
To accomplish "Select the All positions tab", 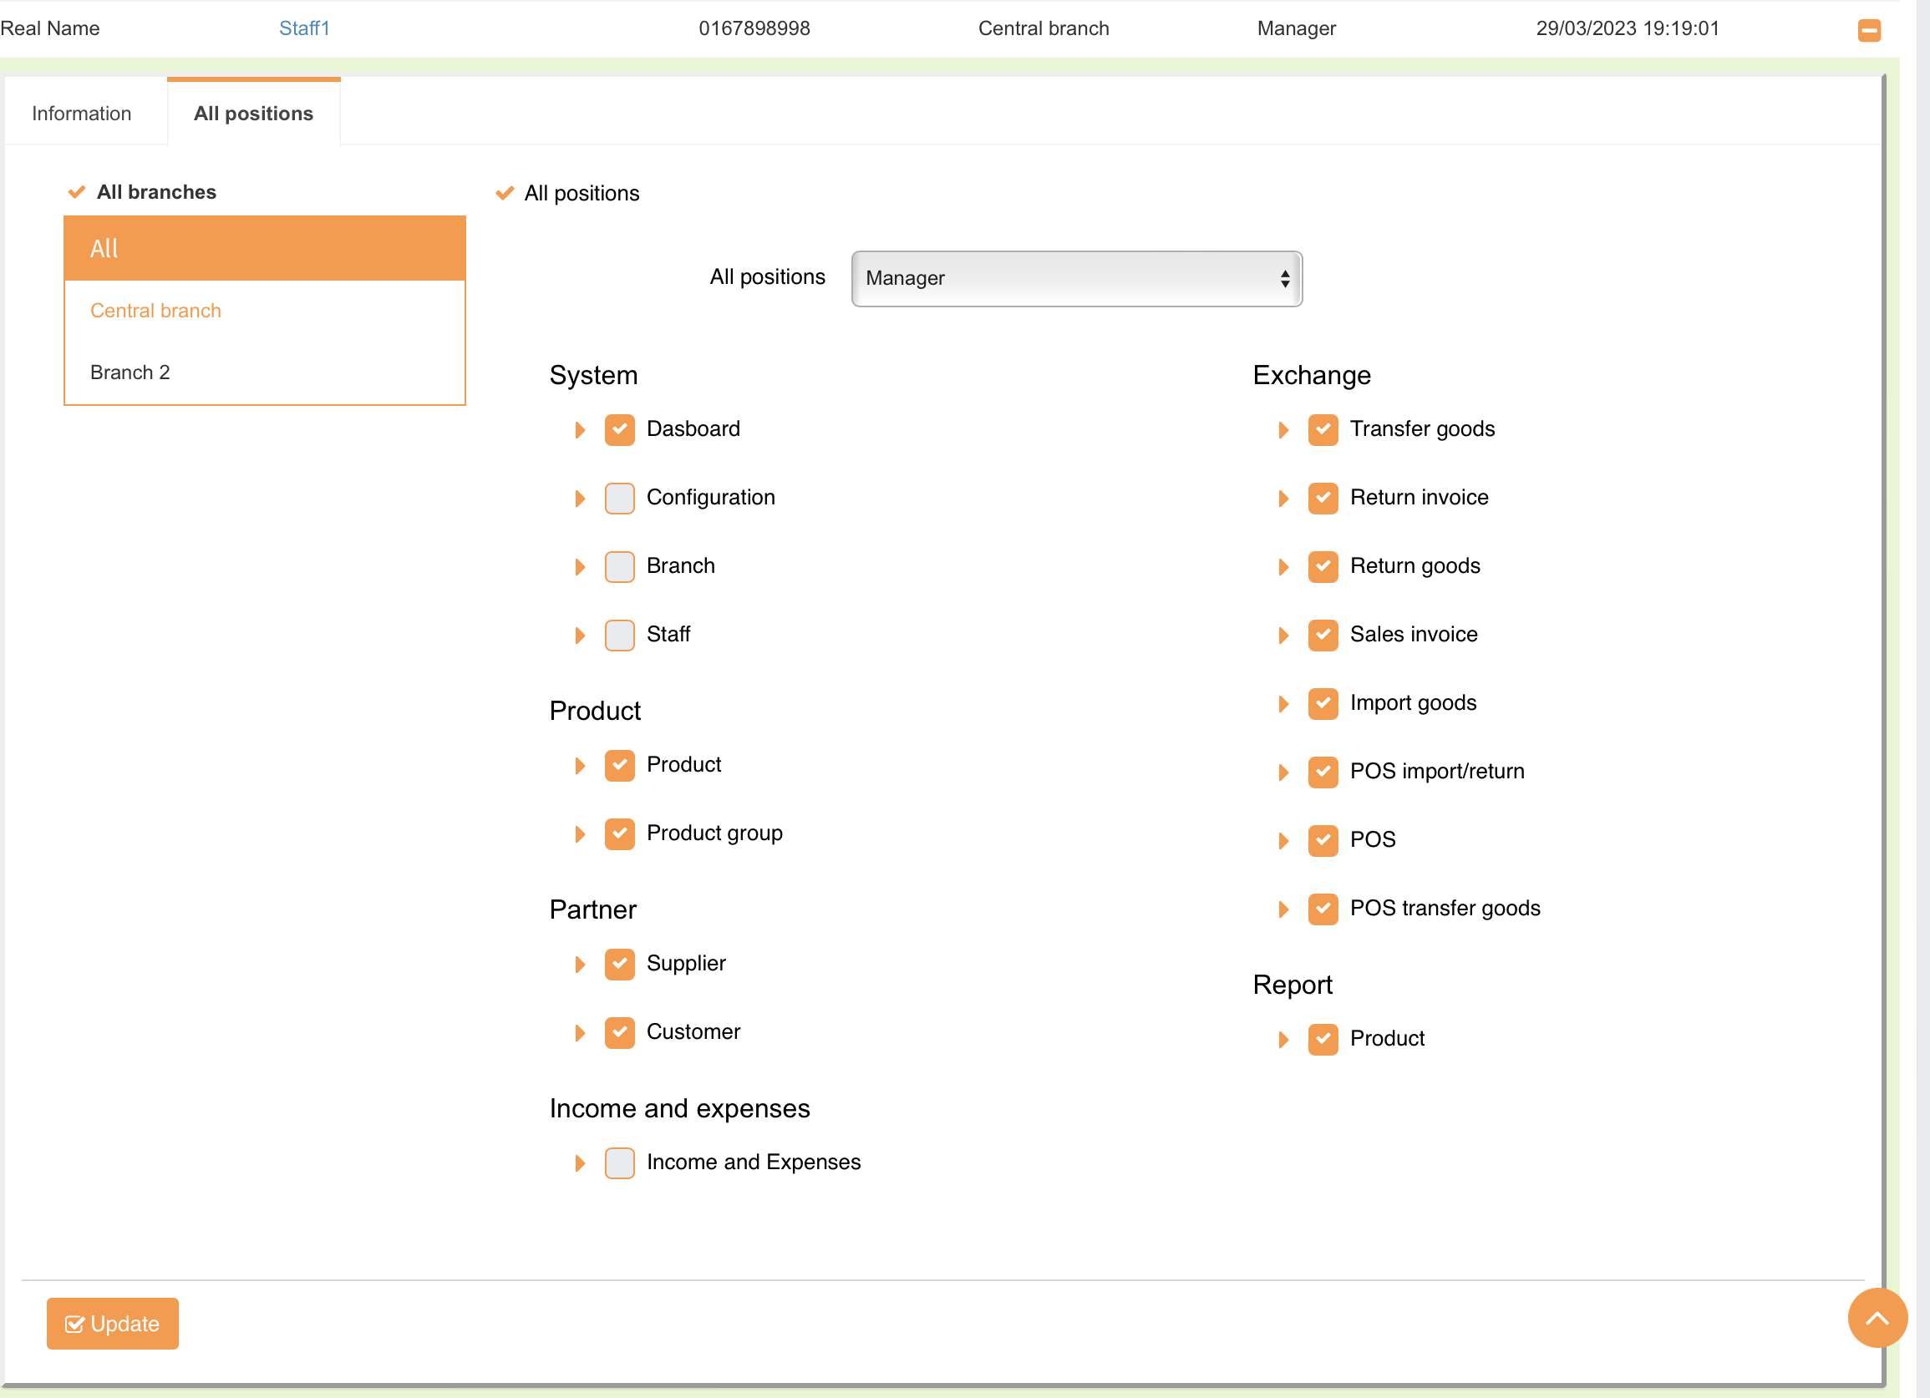I will pyautogui.click(x=254, y=114).
